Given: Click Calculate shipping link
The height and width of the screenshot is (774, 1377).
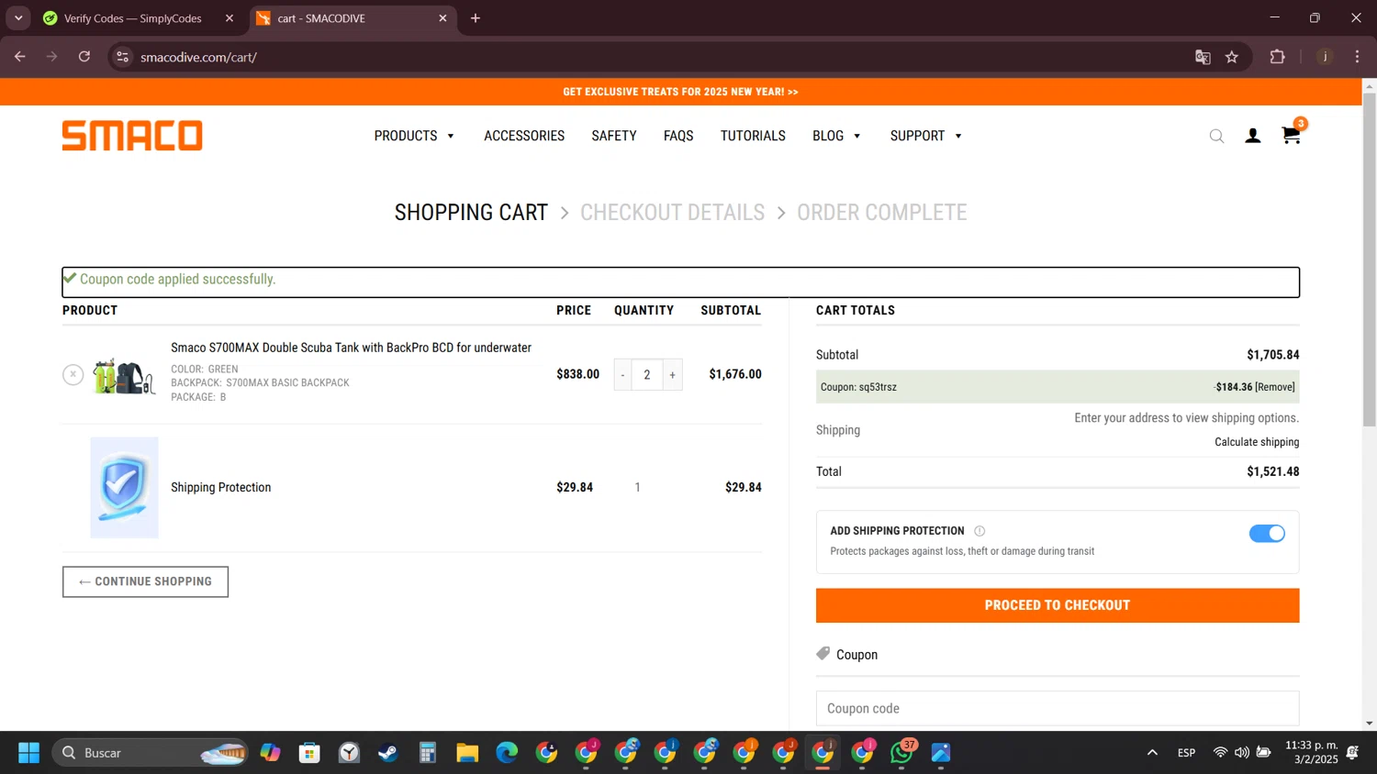Looking at the screenshot, I should 1257,442.
